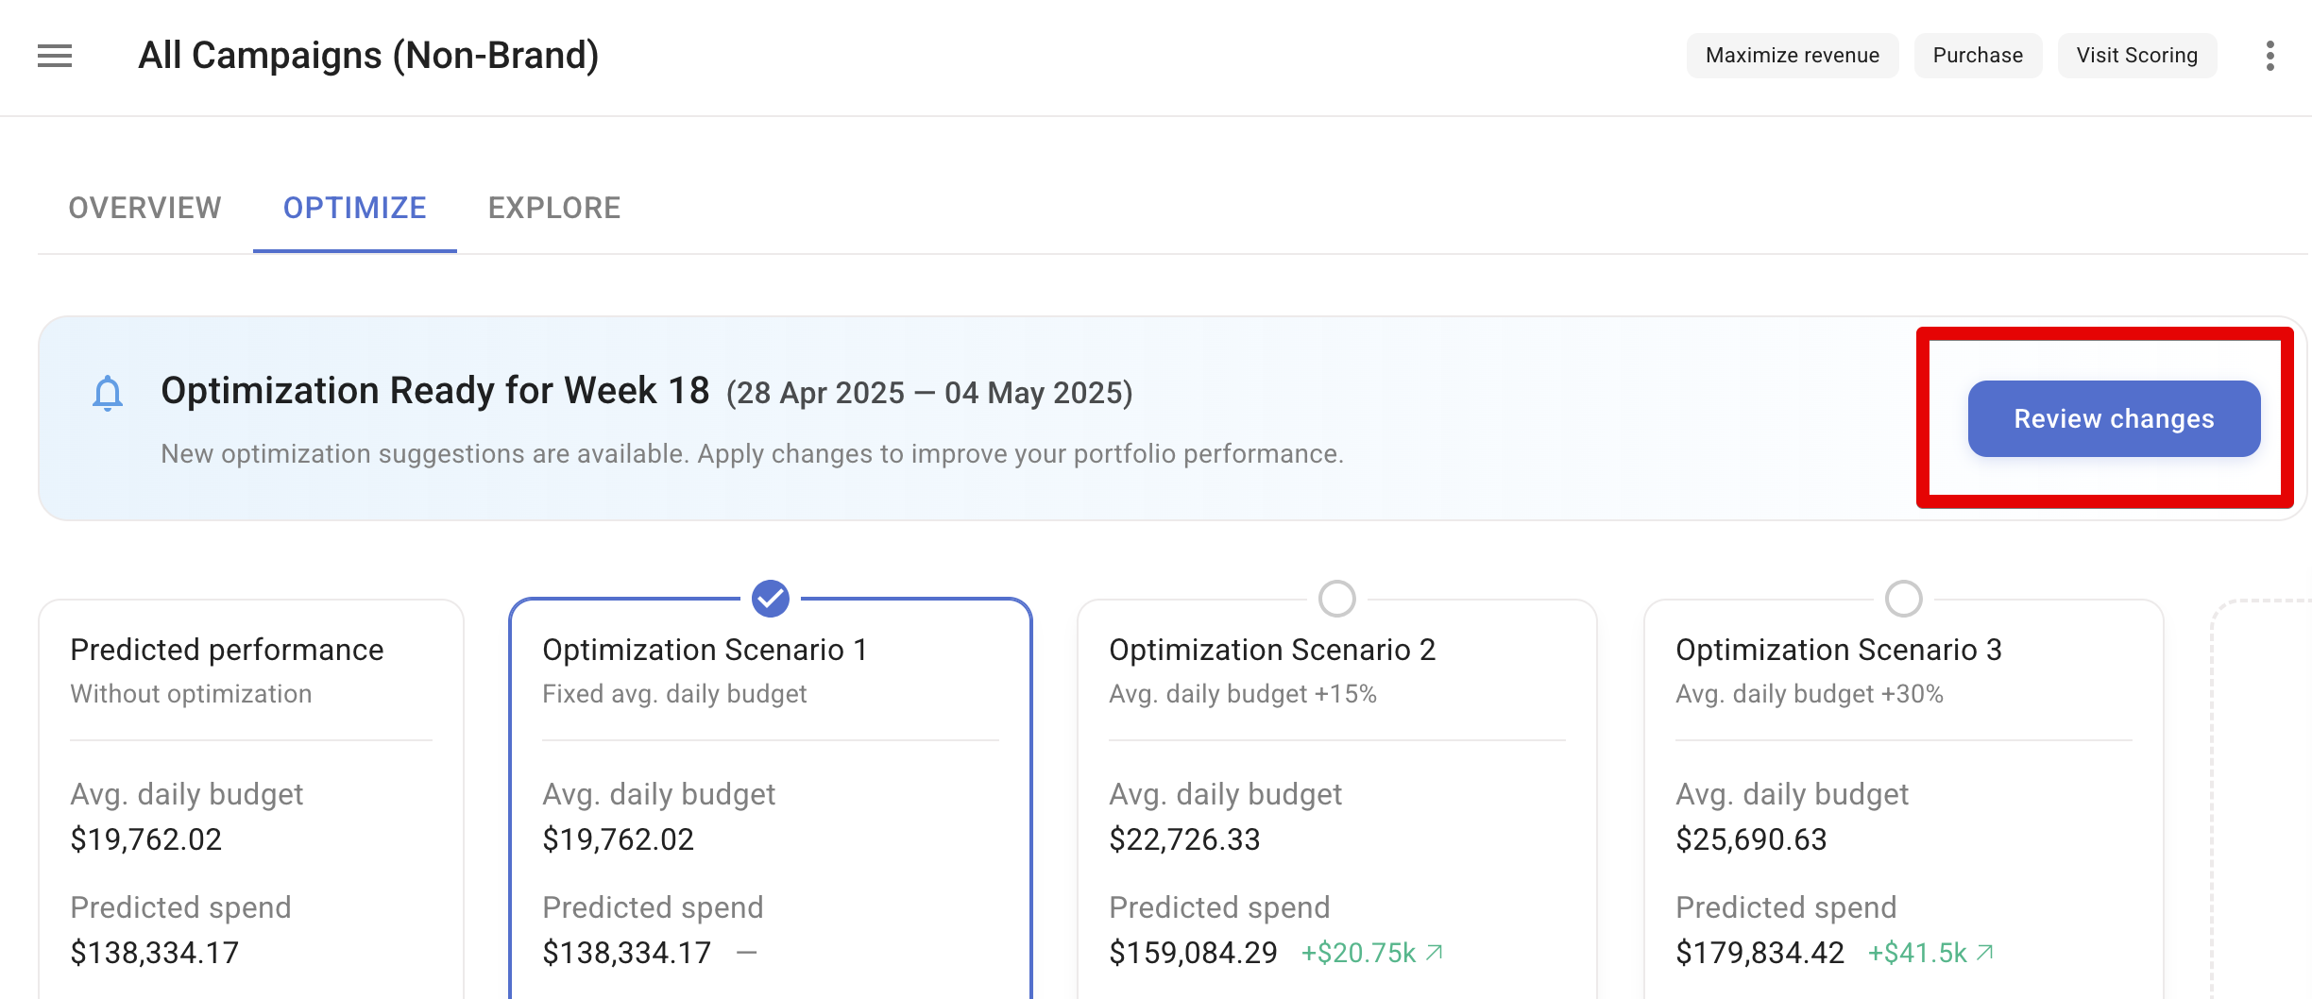Click the All Campaigns (Non-Brand) title
Image resolution: width=2312 pixels, height=999 pixels.
(368, 55)
